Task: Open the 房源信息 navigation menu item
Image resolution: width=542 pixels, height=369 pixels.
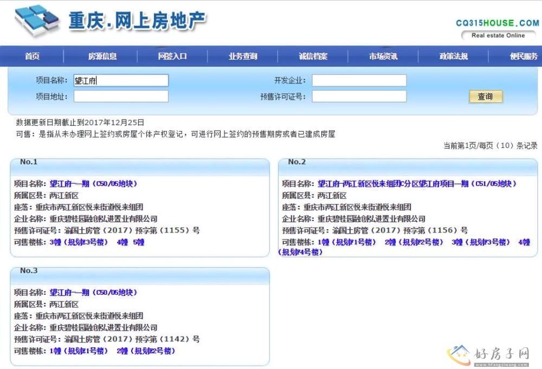Action: [102, 56]
